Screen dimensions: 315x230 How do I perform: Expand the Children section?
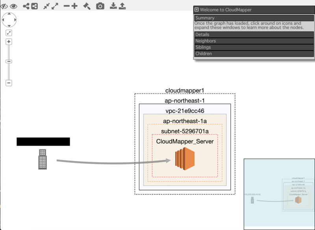coord(254,54)
